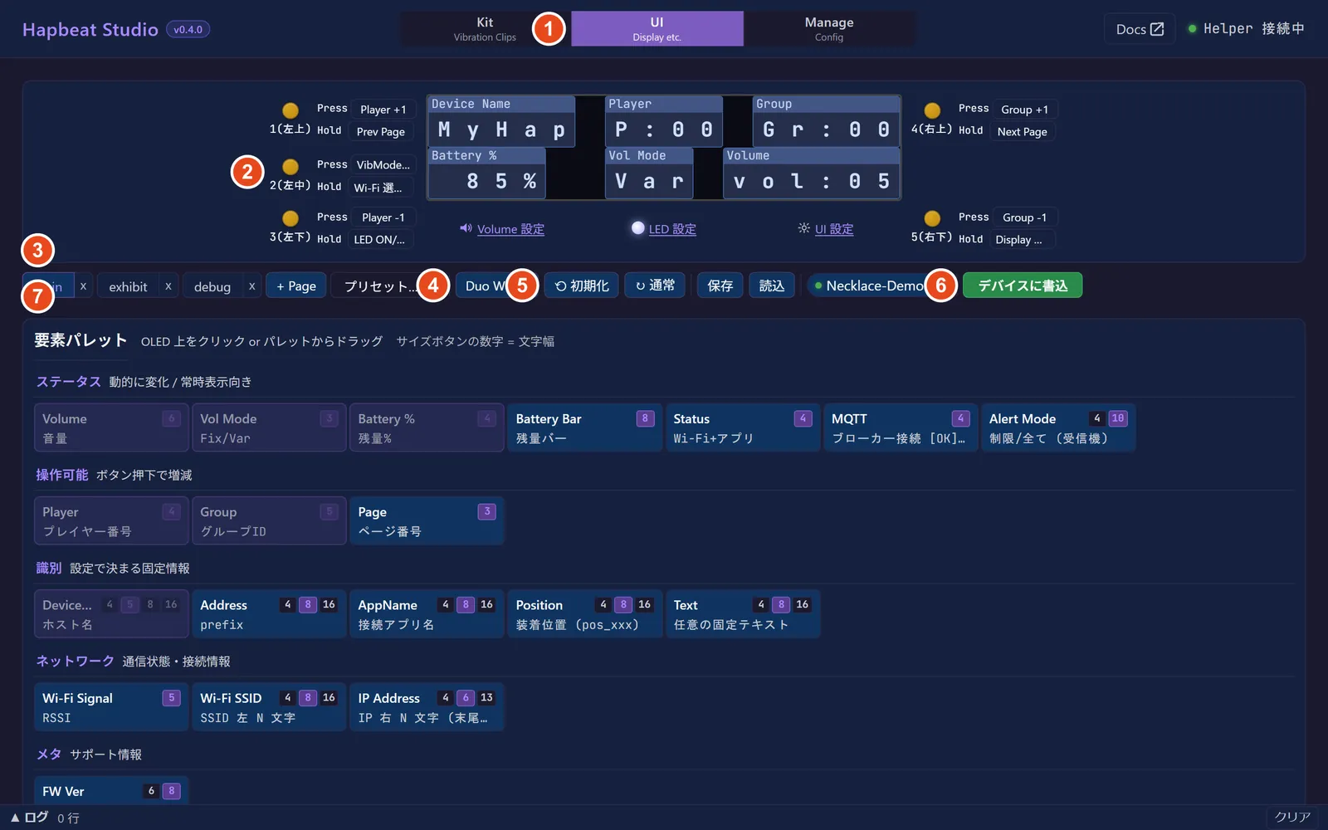This screenshot has height=830, width=1328.
Task: Click the sun icon beside UI 設定
Action: pyautogui.click(x=803, y=227)
